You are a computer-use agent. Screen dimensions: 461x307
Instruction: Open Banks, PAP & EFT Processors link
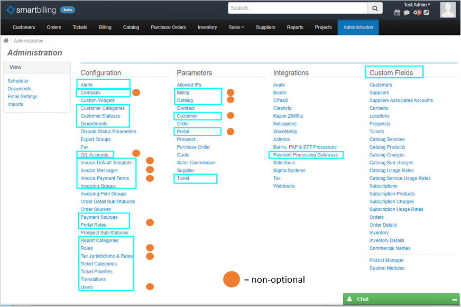click(305, 147)
